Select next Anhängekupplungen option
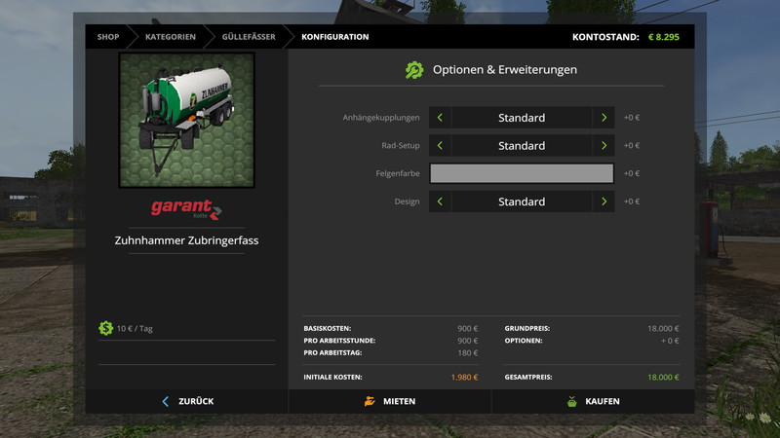 [x=604, y=118]
